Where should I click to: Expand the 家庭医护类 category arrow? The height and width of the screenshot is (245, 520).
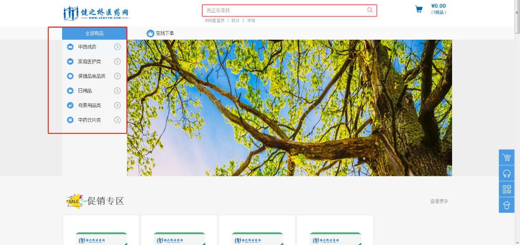tap(117, 61)
